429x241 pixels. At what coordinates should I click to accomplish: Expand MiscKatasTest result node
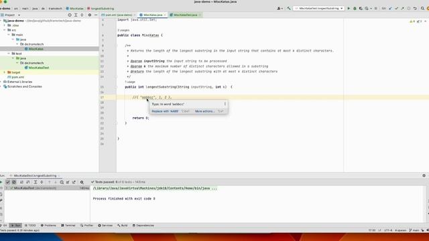point(7,188)
